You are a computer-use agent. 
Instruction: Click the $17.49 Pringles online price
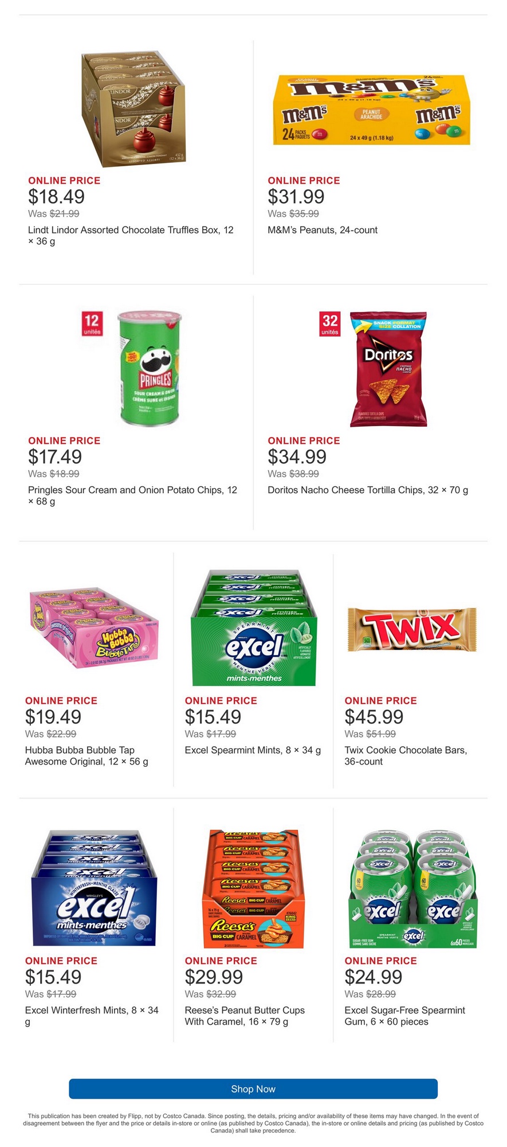pos(55,457)
